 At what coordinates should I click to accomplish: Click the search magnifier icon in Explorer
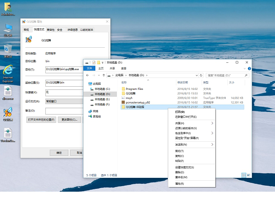click(x=246, y=75)
